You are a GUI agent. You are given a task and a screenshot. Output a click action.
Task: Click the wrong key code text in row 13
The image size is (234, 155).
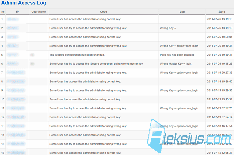(x=88, y=126)
